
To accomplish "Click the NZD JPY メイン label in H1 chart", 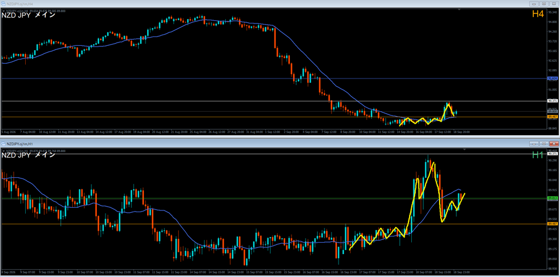I will pos(28,155).
